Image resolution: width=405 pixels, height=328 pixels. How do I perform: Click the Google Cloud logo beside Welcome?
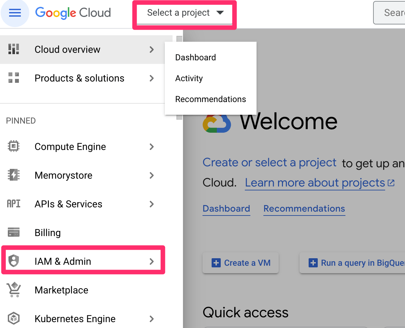pyautogui.click(x=217, y=123)
